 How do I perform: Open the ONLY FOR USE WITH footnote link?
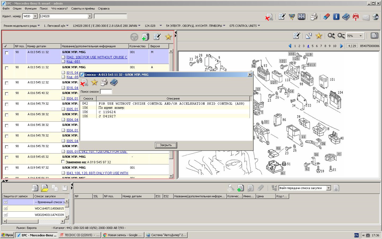(97, 173)
